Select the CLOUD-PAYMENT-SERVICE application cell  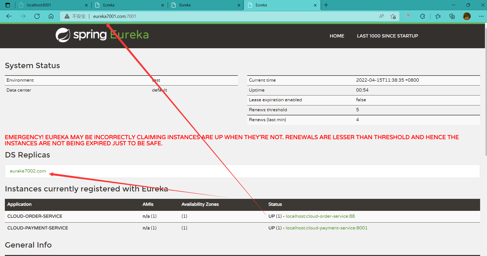point(38,228)
